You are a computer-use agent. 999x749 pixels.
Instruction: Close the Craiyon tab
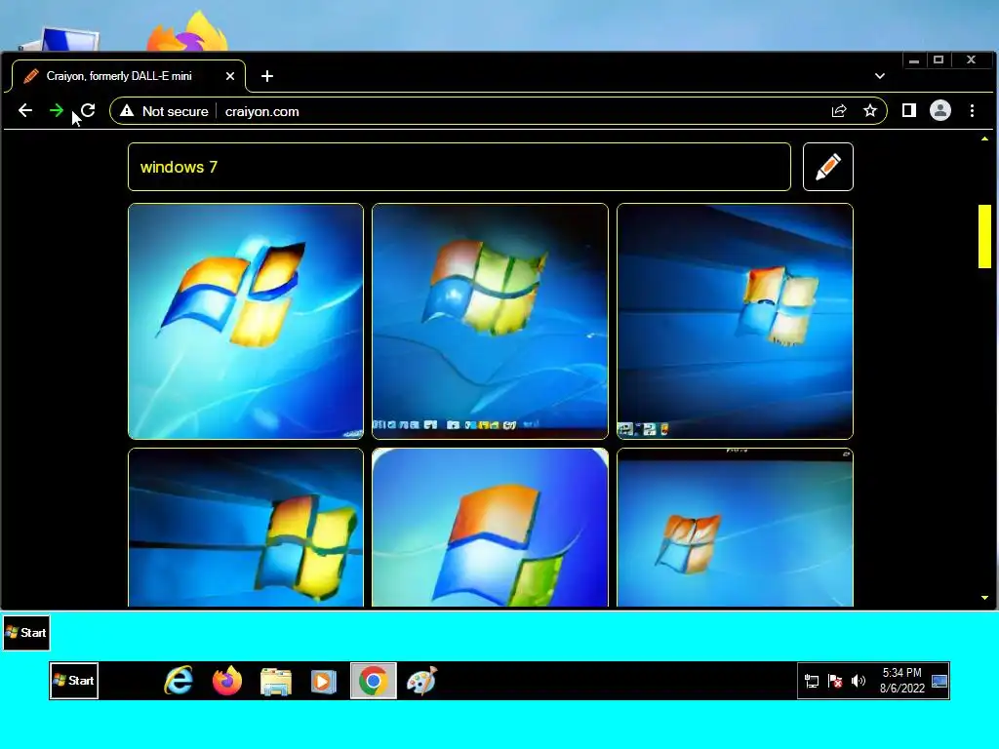pos(230,76)
